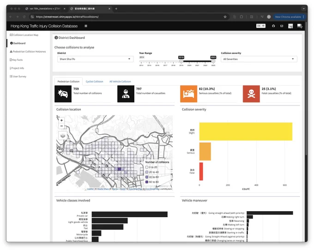Open the Collision severity dropdown

tap(259, 59)
